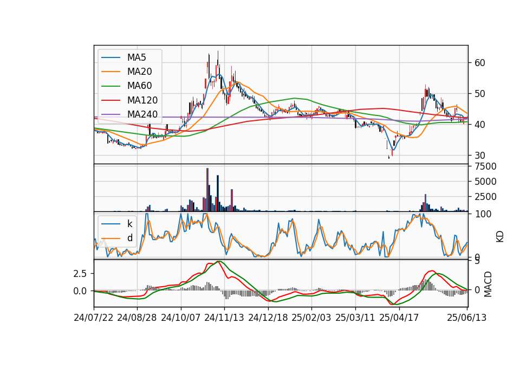Image resolution: width=520 pixels, height=374 pixels.
Task: Click the tallest volume bar
Action: click(x=207, y=190)
